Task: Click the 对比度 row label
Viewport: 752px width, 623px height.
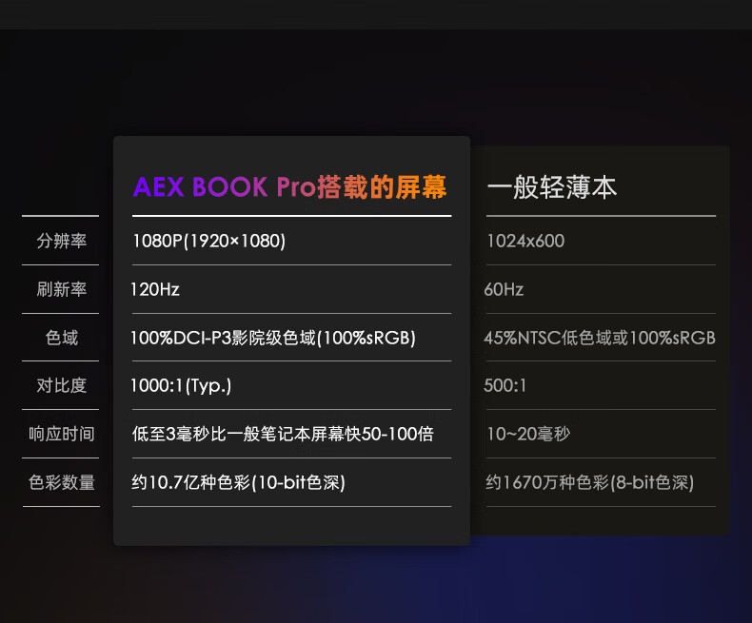Action: click(61, 385)
